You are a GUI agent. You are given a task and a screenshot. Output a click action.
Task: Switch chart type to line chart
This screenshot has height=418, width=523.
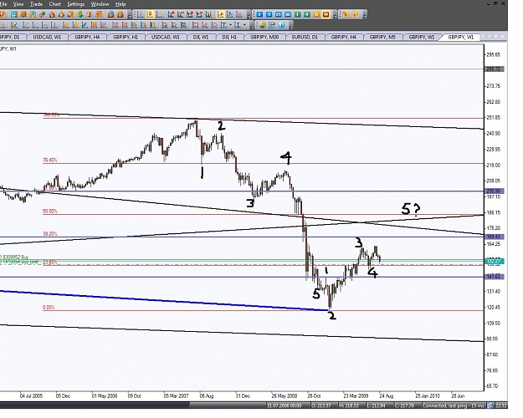click(x=159, y=14)
